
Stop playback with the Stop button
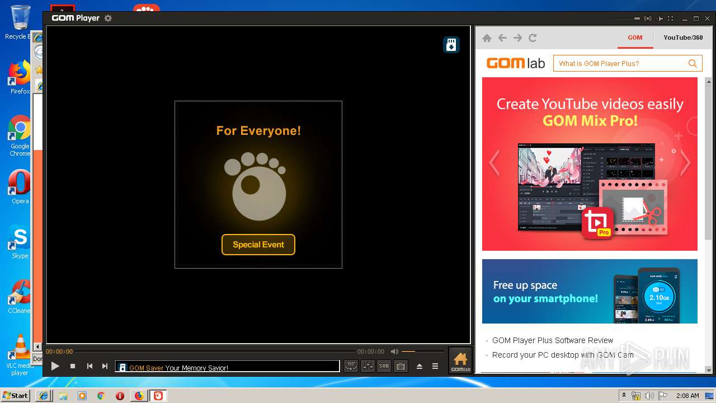point(73,366)
